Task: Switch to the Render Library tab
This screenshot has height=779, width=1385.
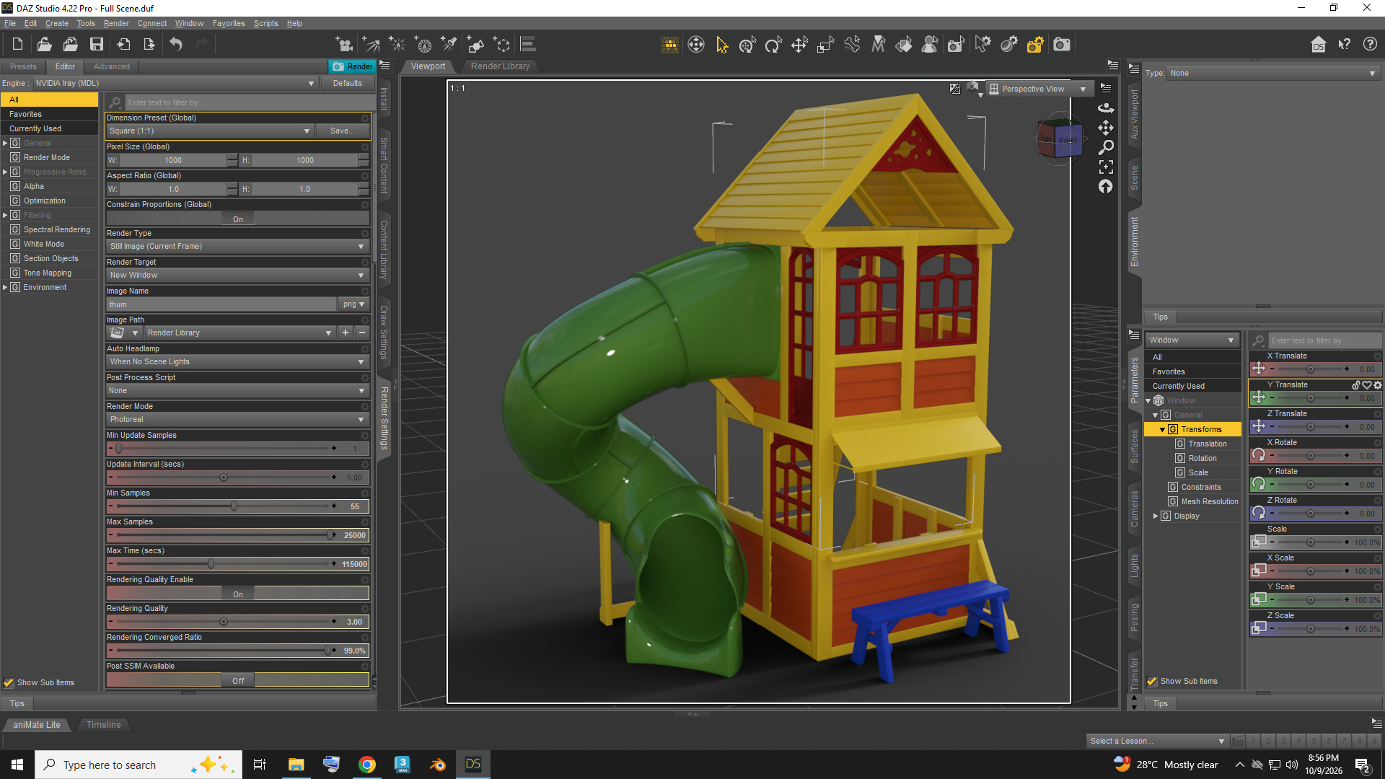Action: click(x=500, y=66)
